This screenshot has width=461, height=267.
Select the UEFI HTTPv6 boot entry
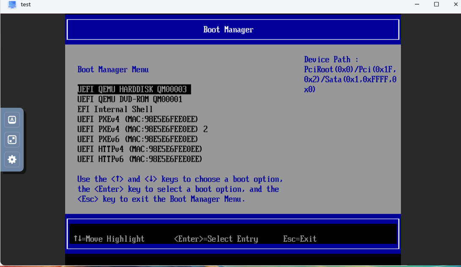point(140,159)
